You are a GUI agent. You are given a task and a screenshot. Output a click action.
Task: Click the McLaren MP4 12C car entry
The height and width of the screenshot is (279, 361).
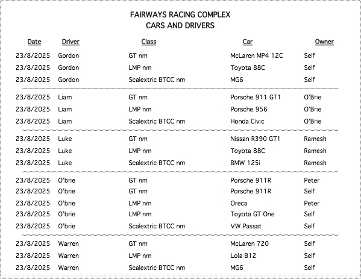pos(257,55)
